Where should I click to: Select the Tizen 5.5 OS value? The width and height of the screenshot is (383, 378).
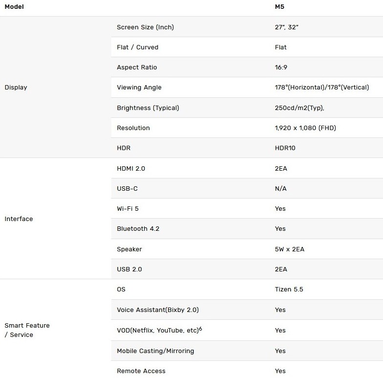click(x=289, y=289)
